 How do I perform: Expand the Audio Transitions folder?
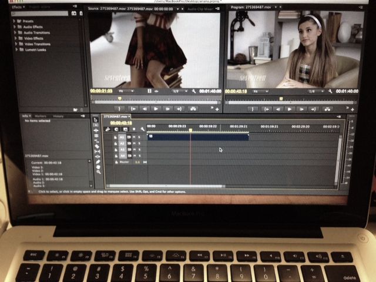(15, 32)
